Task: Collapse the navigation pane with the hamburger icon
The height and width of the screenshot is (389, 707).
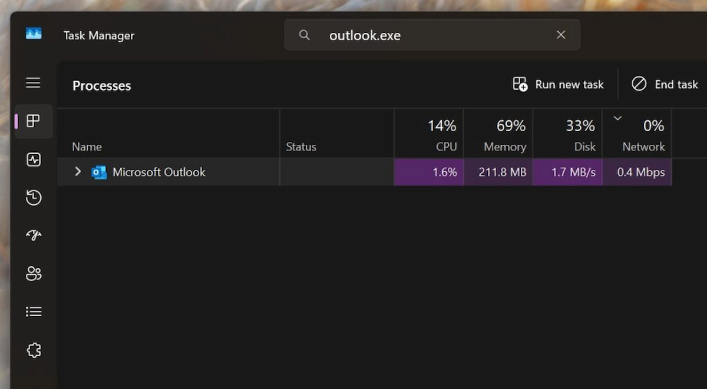Action: click(x=33, y=82)
